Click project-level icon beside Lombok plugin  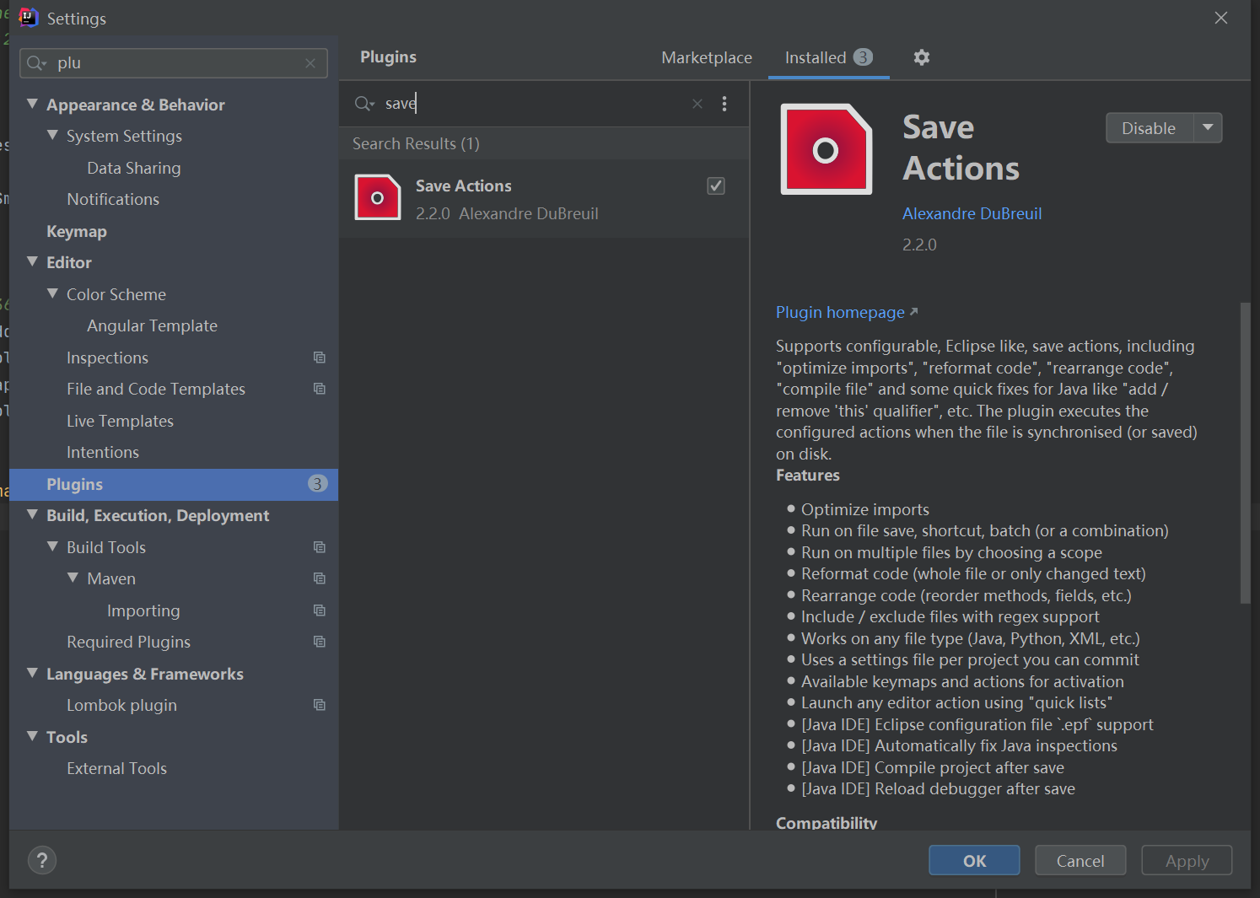tap(320, 705)
